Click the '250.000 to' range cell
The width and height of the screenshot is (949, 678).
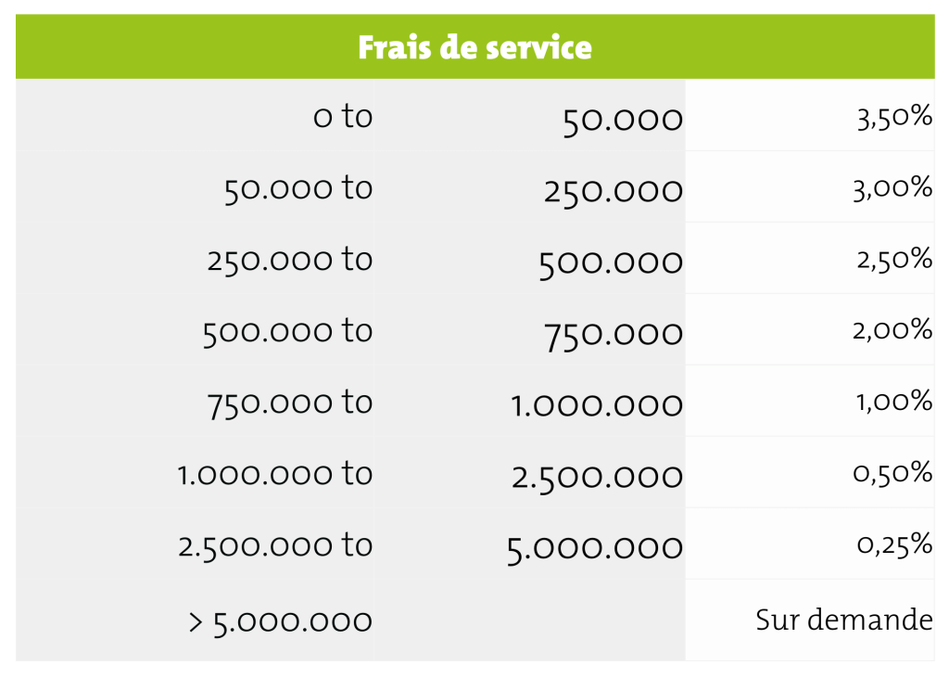tap(290, 260)
